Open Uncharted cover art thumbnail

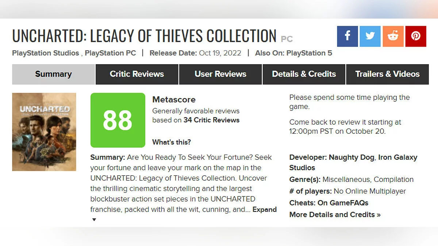click(x=44, y=132)
